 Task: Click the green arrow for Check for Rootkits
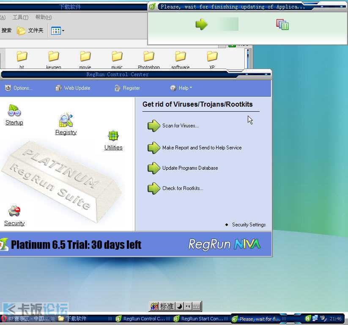pos(153,188)
